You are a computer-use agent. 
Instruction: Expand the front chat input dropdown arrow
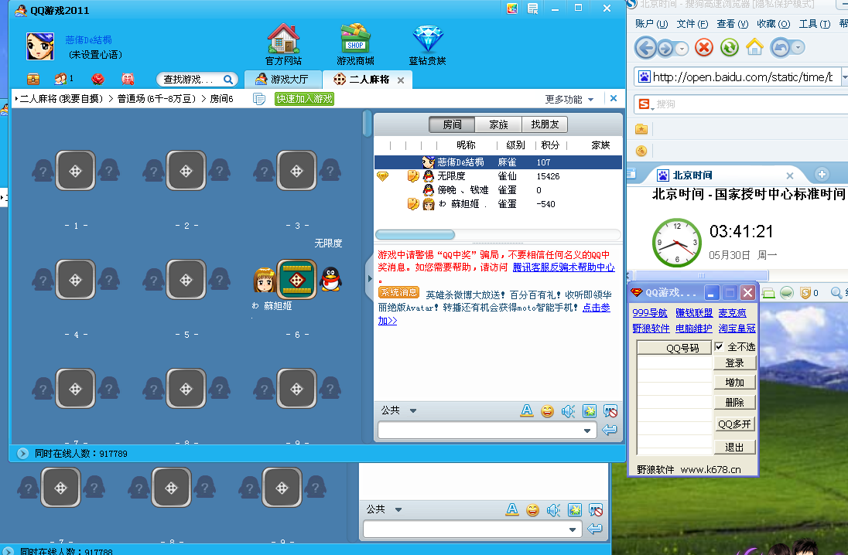pos(586,431)
